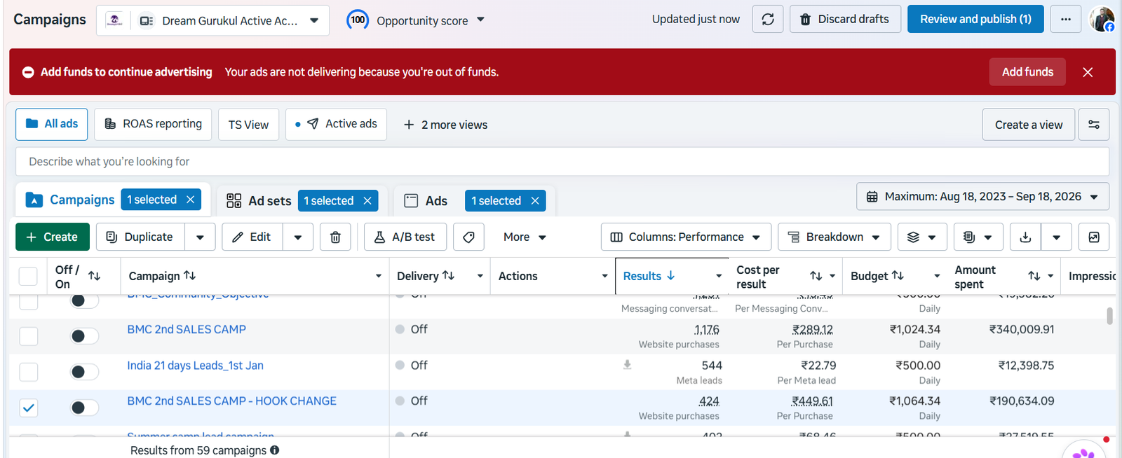Click the Review and publish (1) button
Screen dimensions: 1122x458
coord(975,19)
